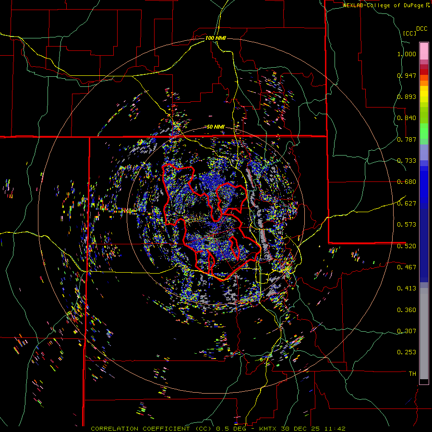Pick the pink segment of the color bar
The height and width of the screenshot is (432, 432).
[x=424, y=51]
